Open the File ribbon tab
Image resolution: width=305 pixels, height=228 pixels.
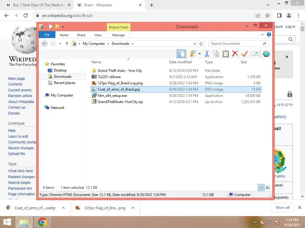[x=47, y=35]
